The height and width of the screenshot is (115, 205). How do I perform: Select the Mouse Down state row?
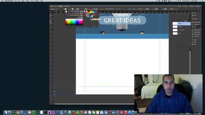(x=182, y=30)
